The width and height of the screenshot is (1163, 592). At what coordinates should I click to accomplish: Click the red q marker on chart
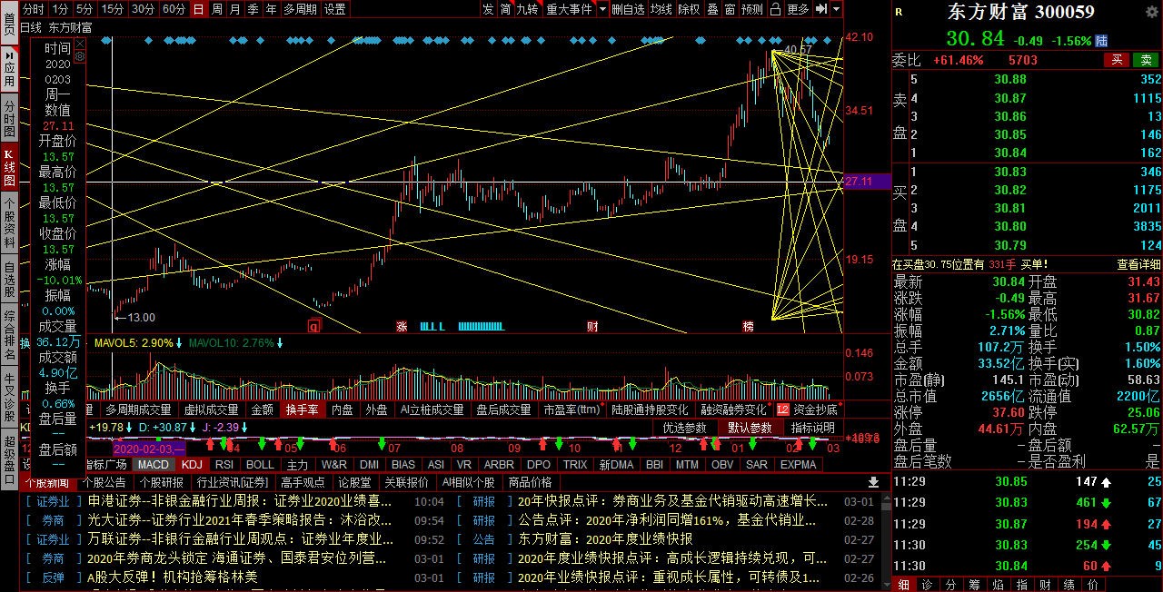click(314, 325)
